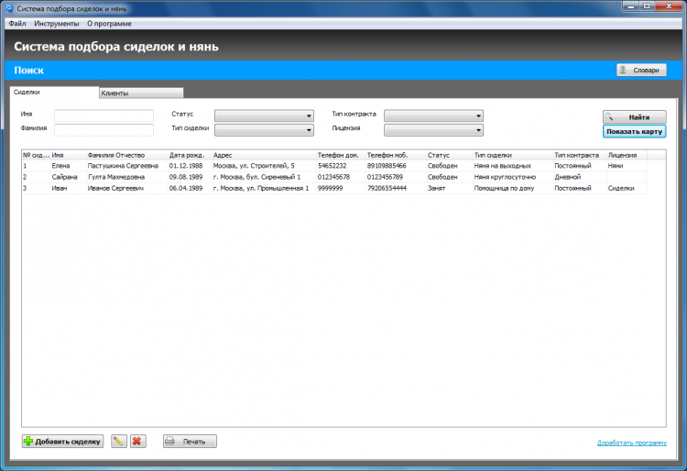
Task: Sort by Лицензия column header in table
Action: [x=627, y=155]
